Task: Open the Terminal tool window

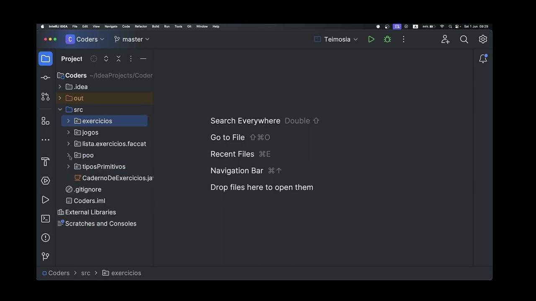Action: click(x=46, y=219)
